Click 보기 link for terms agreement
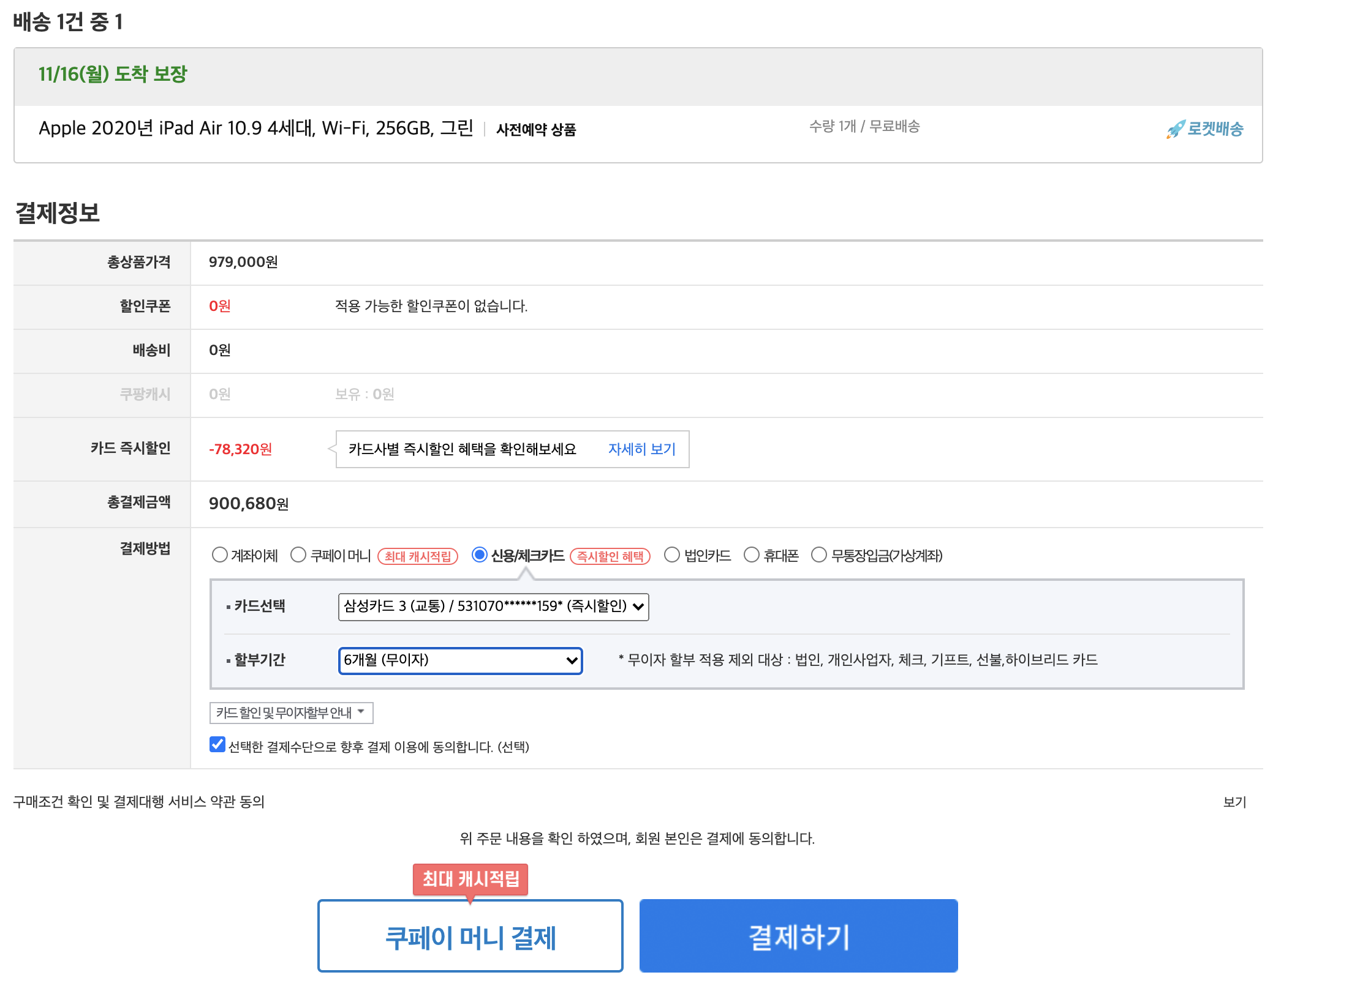Image resolution: width=1360 pixels, height=1005 pixels. 1234,802
